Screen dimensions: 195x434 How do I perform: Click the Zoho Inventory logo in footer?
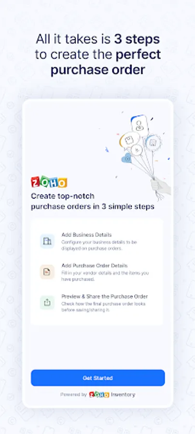[x=99, y=394]
